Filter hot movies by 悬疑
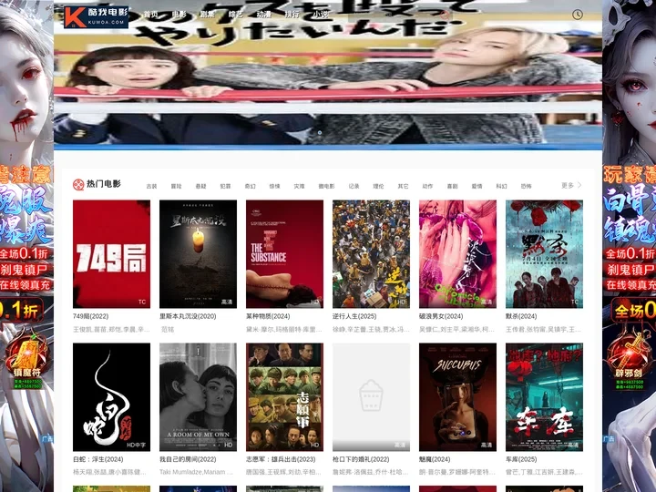Image resolution: width=656 pixels, height=492 pixels. 200,186
